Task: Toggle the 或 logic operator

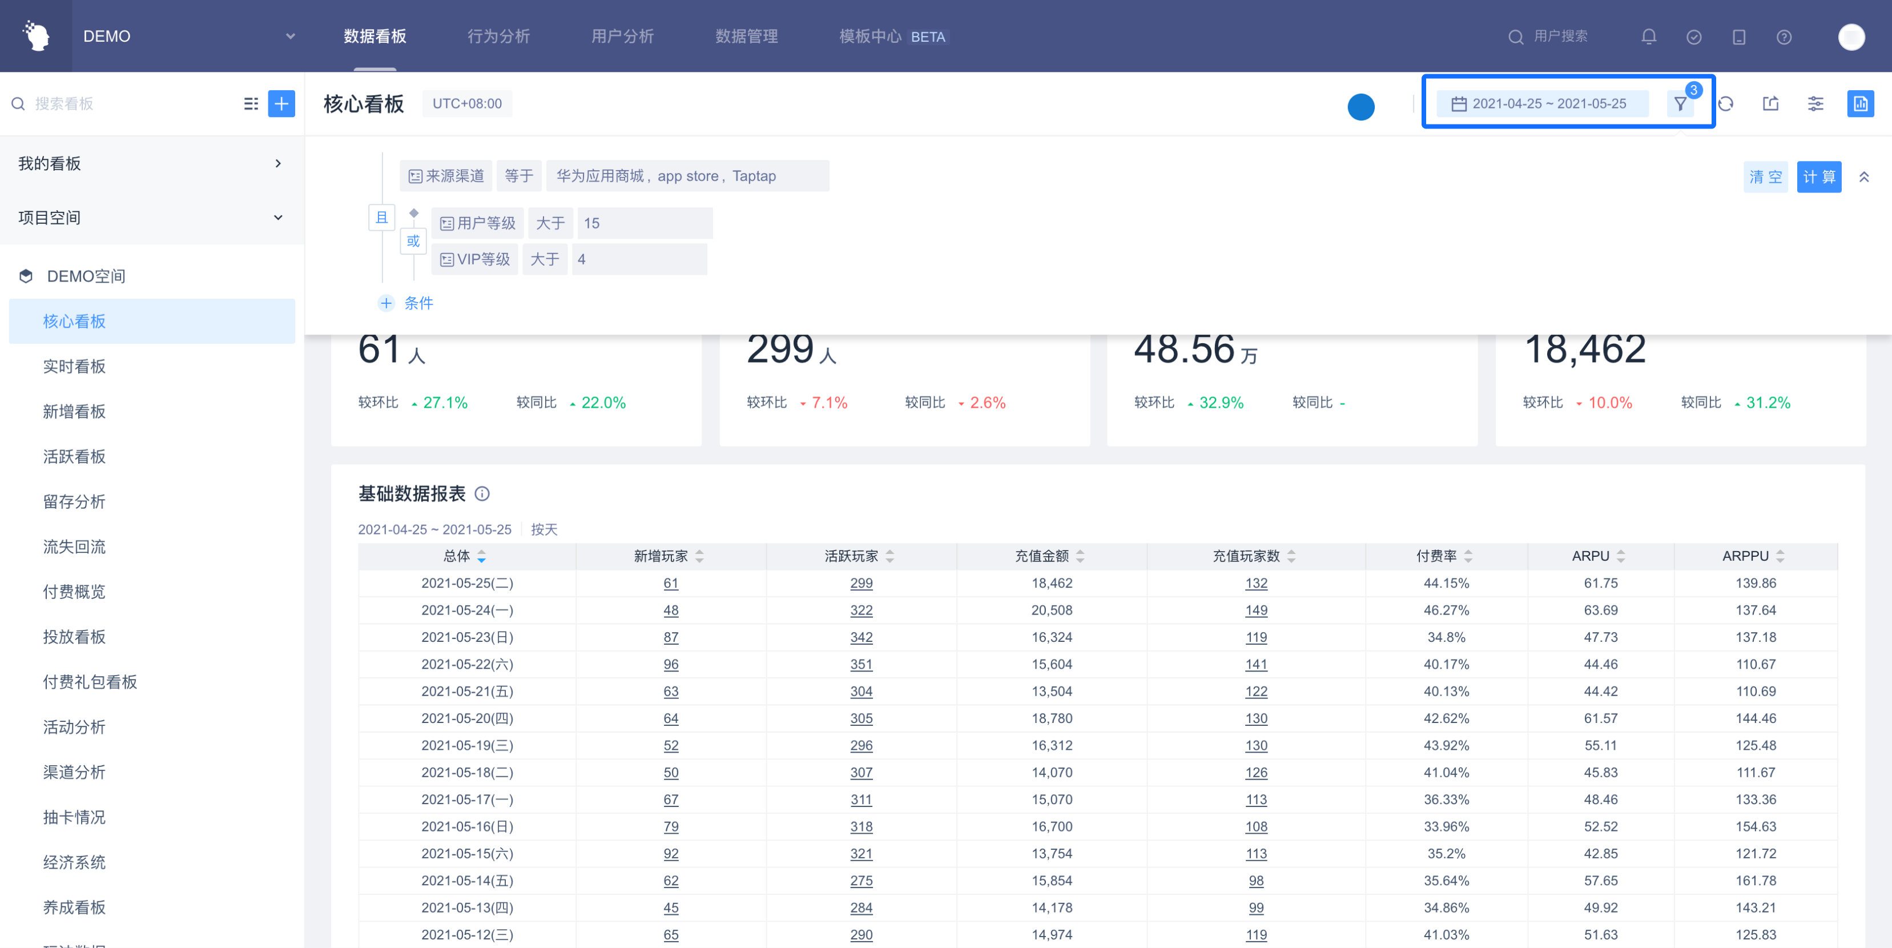Action: (x=413, y=241)
